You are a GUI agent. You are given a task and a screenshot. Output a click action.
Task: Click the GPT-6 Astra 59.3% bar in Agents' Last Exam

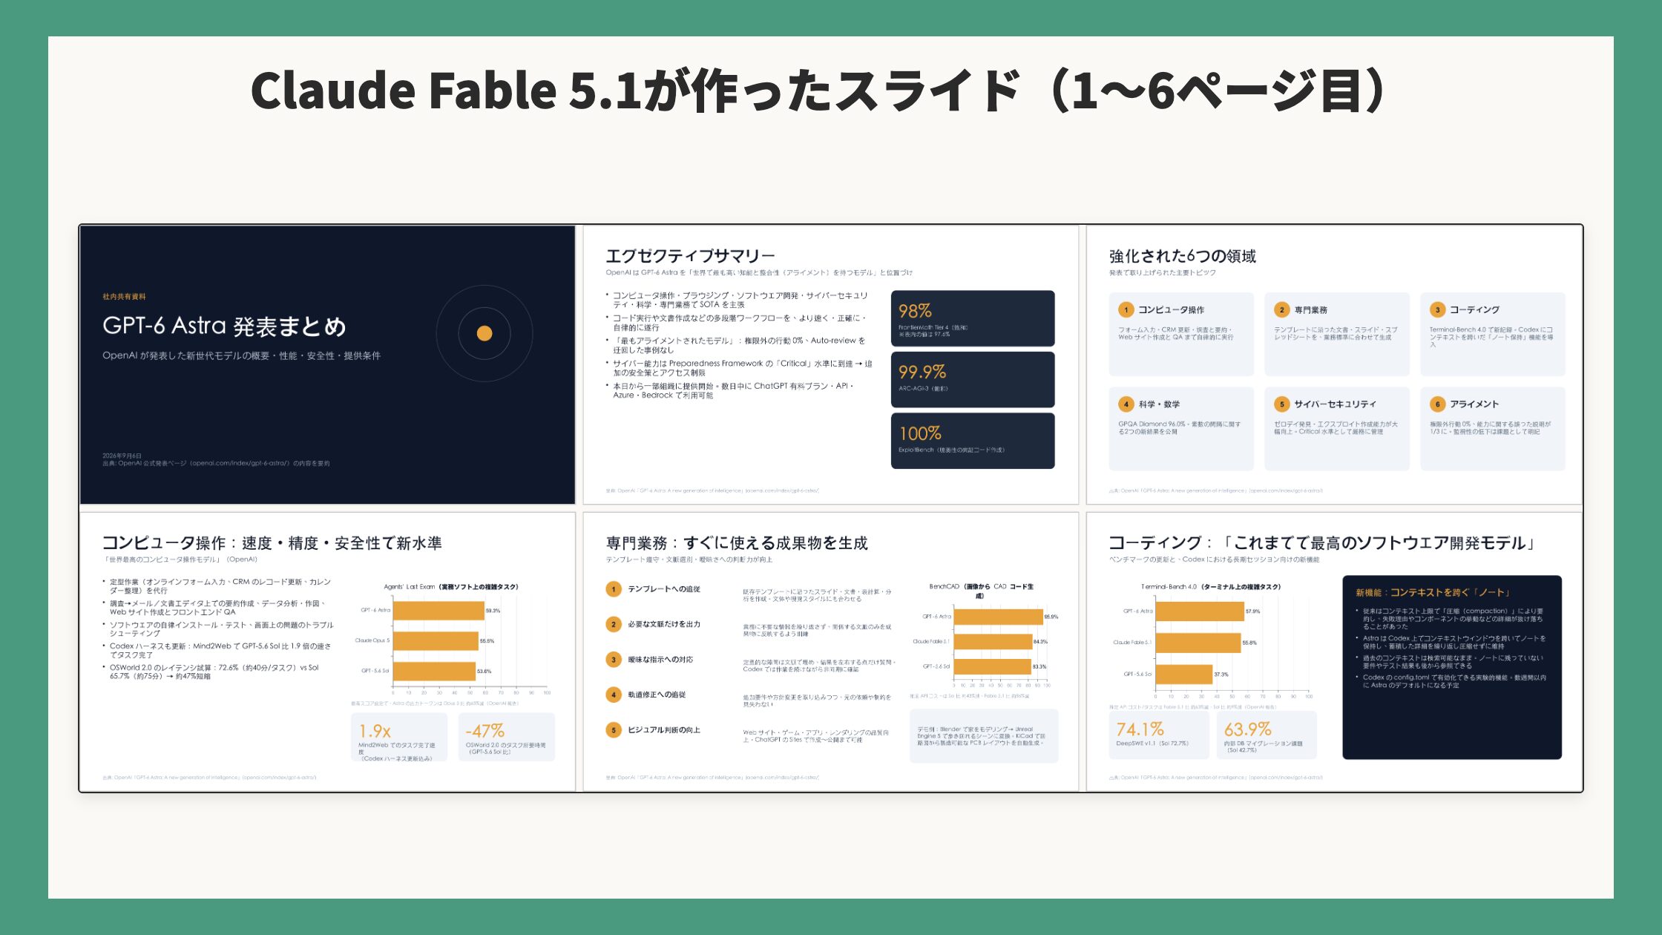click(x=439, y=611)
